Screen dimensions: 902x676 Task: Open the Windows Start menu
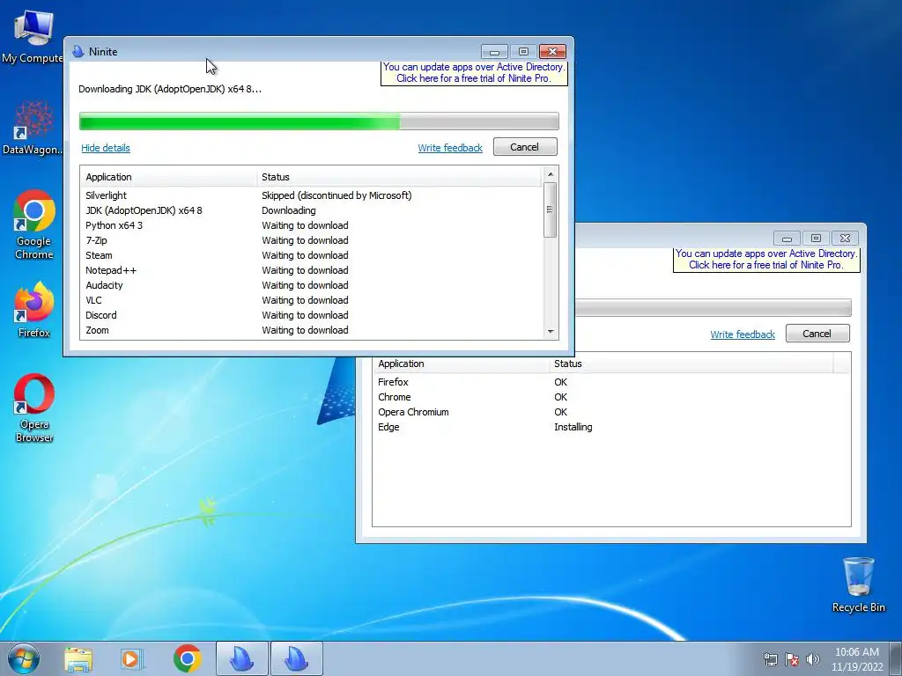click(x=24, y=658)
